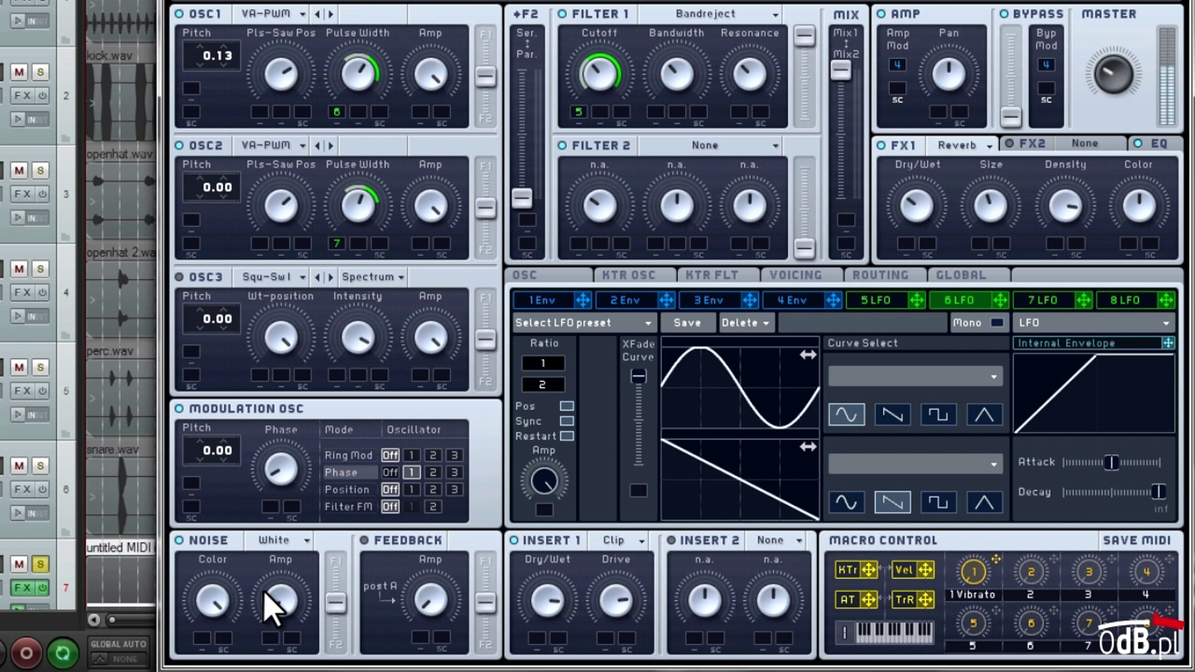Click the TrR macro assign cross icon

pyautogui.click(x=926, y=600)
